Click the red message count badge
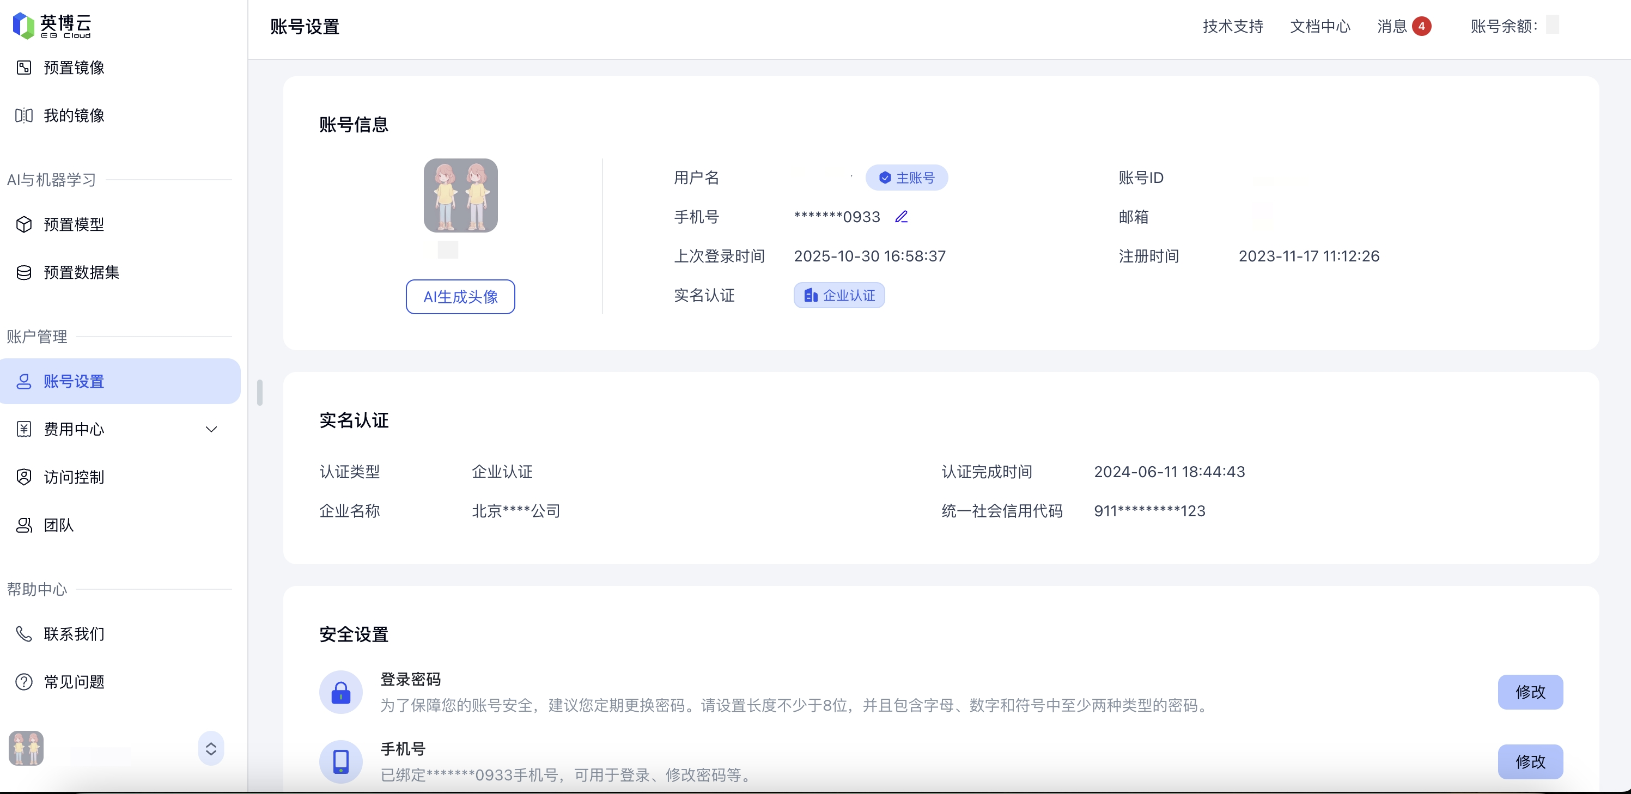 pyautogui.click(x=1421, y=26)
